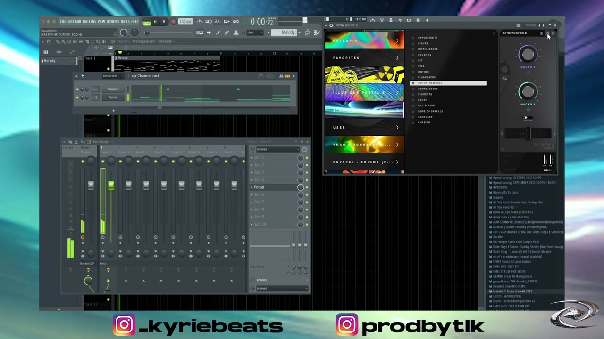Open folder insanto +16teen drumkit 2022

512,291
